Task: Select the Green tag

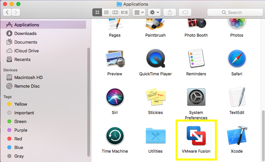Action: pos(43,121)
